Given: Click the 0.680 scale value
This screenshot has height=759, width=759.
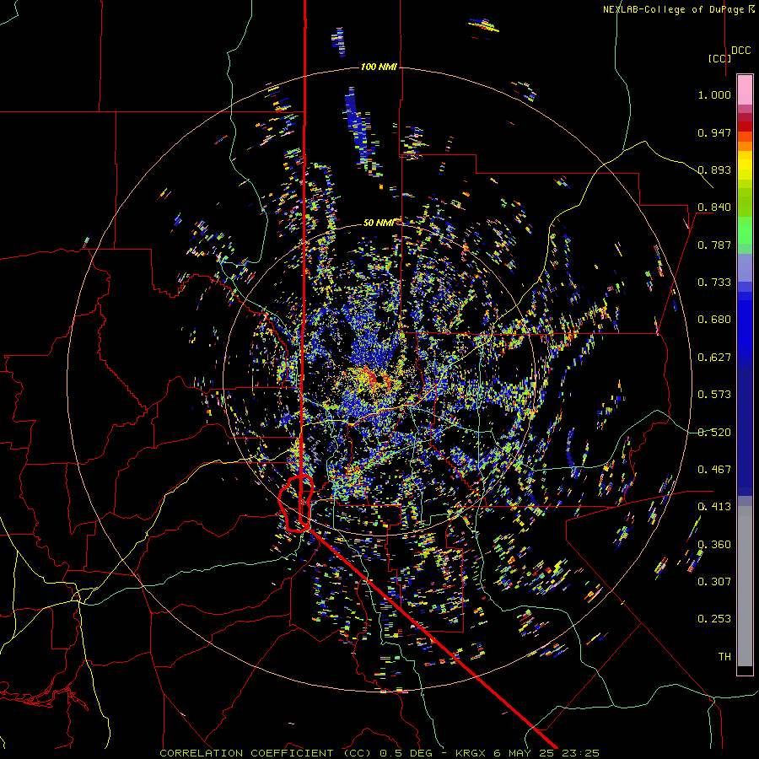Looking at the screenshot, I should coord(714,320).
